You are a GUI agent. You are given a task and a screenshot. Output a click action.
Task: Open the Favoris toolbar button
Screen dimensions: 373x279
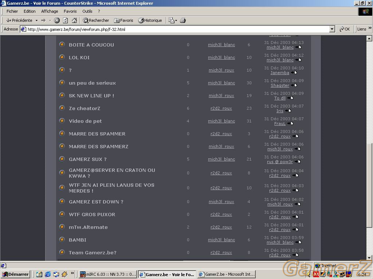[x=123, y=20]
